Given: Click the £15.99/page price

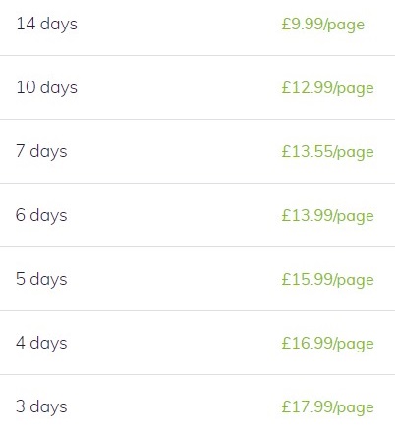Looking at the screenshot, I should point(328,280).
